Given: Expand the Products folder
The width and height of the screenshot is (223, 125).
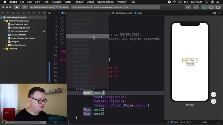Looking at the screenshot, I should 4,49.
